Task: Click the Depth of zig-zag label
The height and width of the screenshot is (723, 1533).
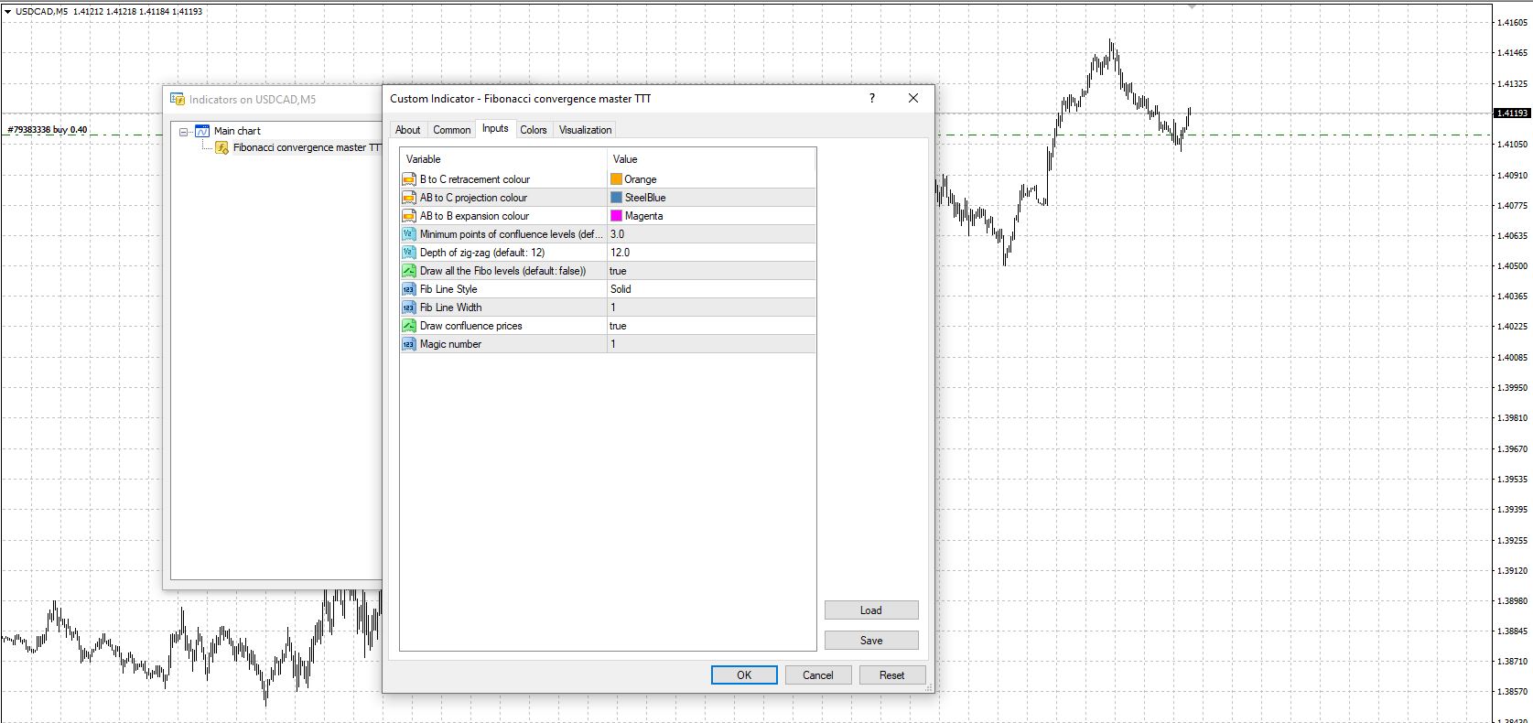Action: pos(482,253)
